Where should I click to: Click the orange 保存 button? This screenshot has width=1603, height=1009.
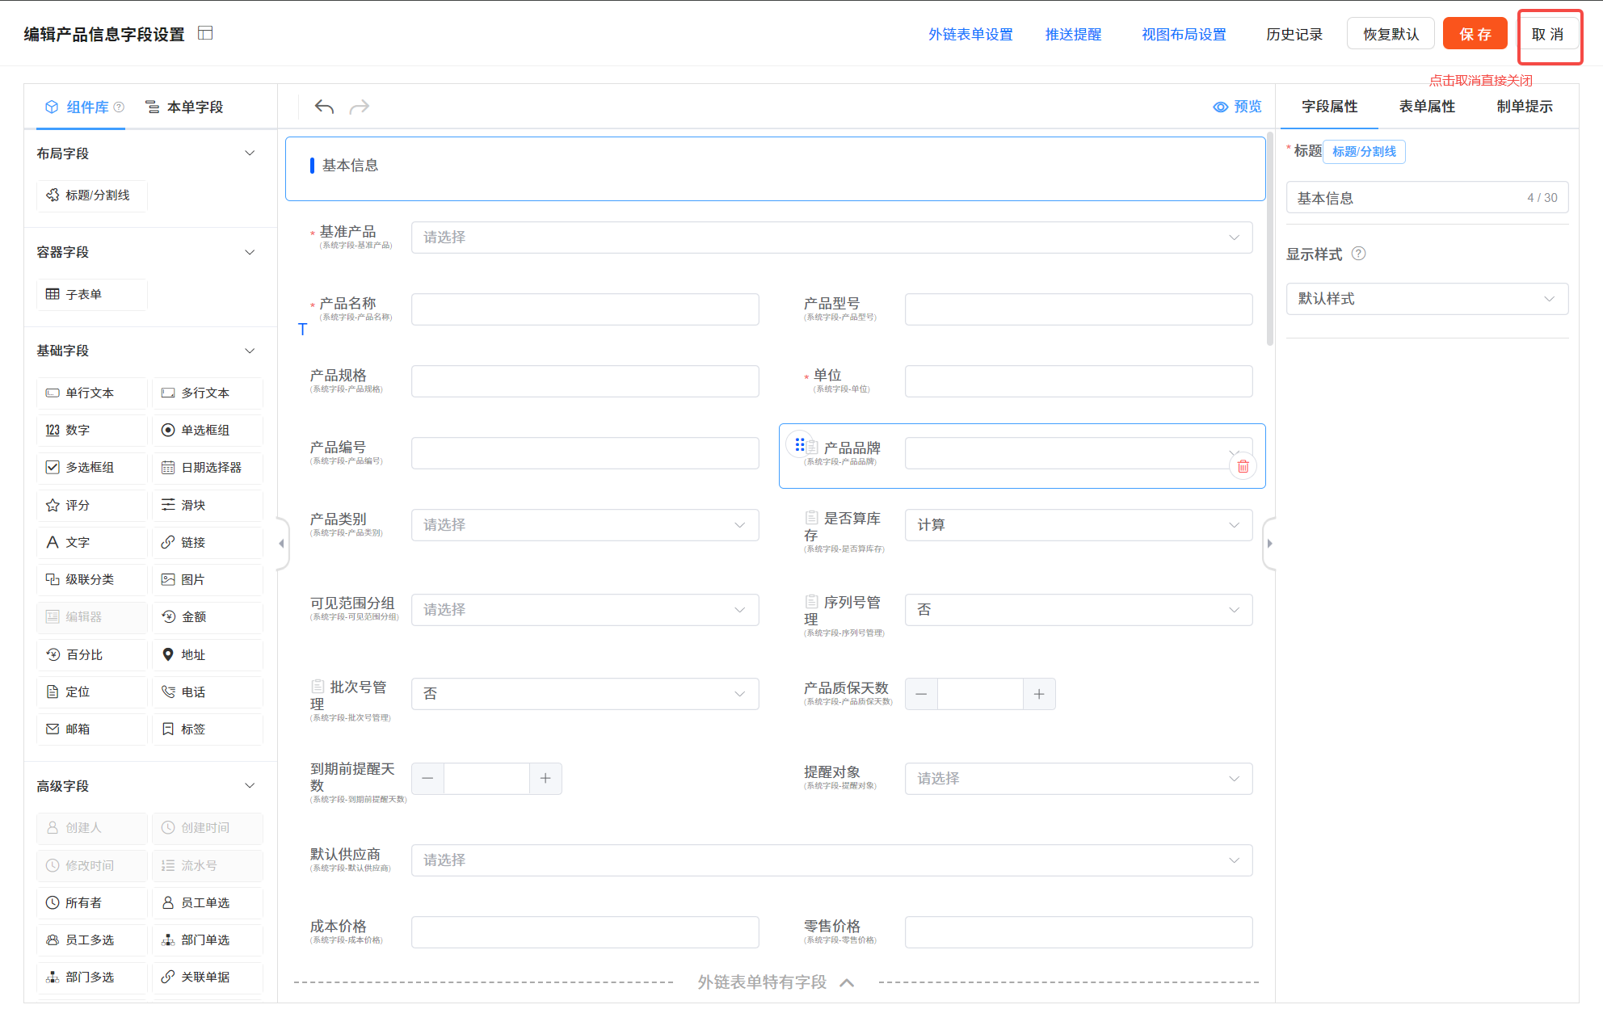1475,34
